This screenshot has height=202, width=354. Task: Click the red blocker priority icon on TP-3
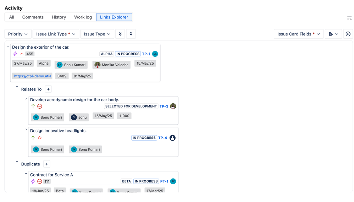tap(40, 106)
